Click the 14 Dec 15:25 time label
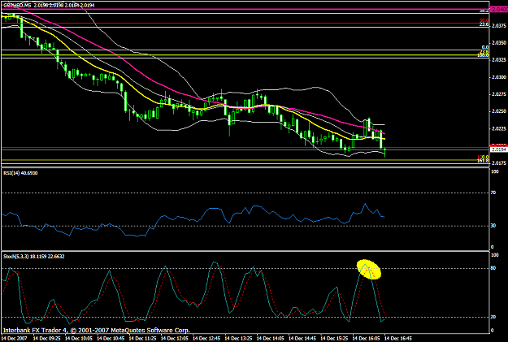 [334, 339]
